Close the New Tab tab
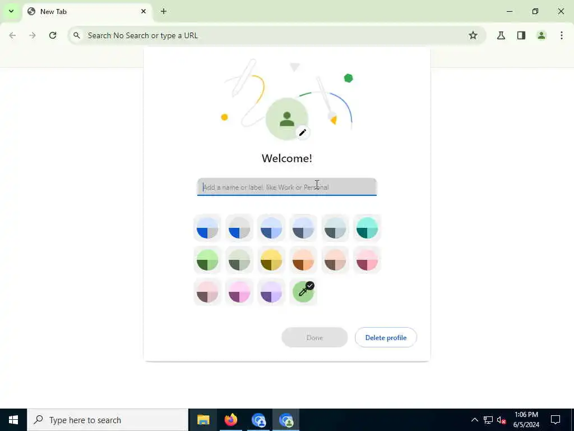This screenshot has height=431, width=574. point(143,11)
